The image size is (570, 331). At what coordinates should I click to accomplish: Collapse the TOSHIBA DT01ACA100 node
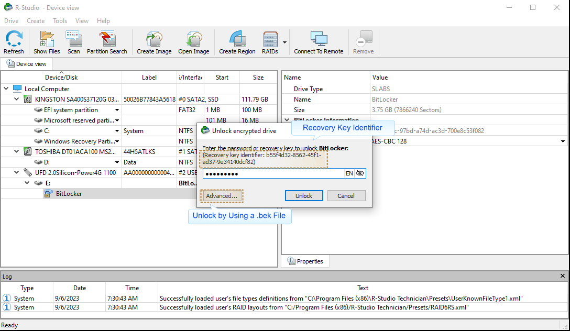click(17, 151)
